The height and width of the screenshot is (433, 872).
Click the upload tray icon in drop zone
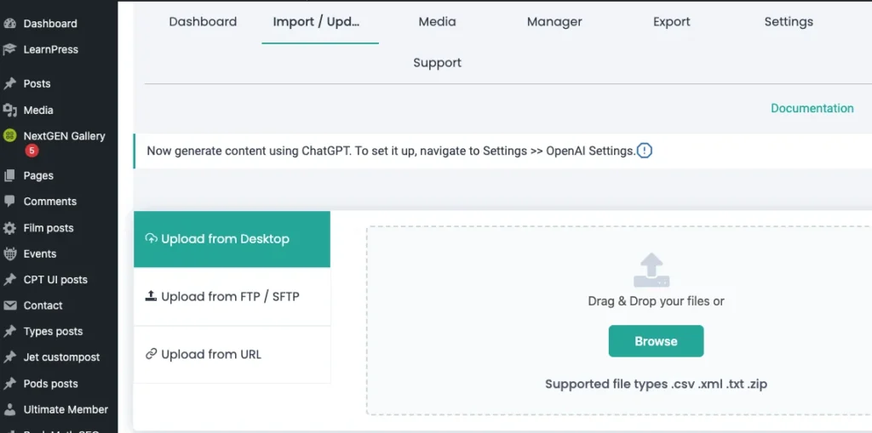(x=651, y=271)
